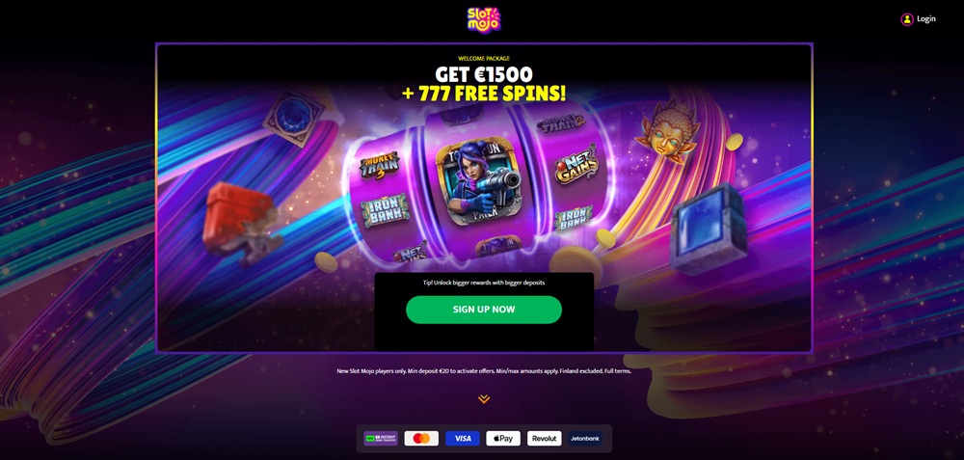This screenshot has height=460, width=964.
Task: Click the Login user avatar icon
Action: [x=907, y=19]
